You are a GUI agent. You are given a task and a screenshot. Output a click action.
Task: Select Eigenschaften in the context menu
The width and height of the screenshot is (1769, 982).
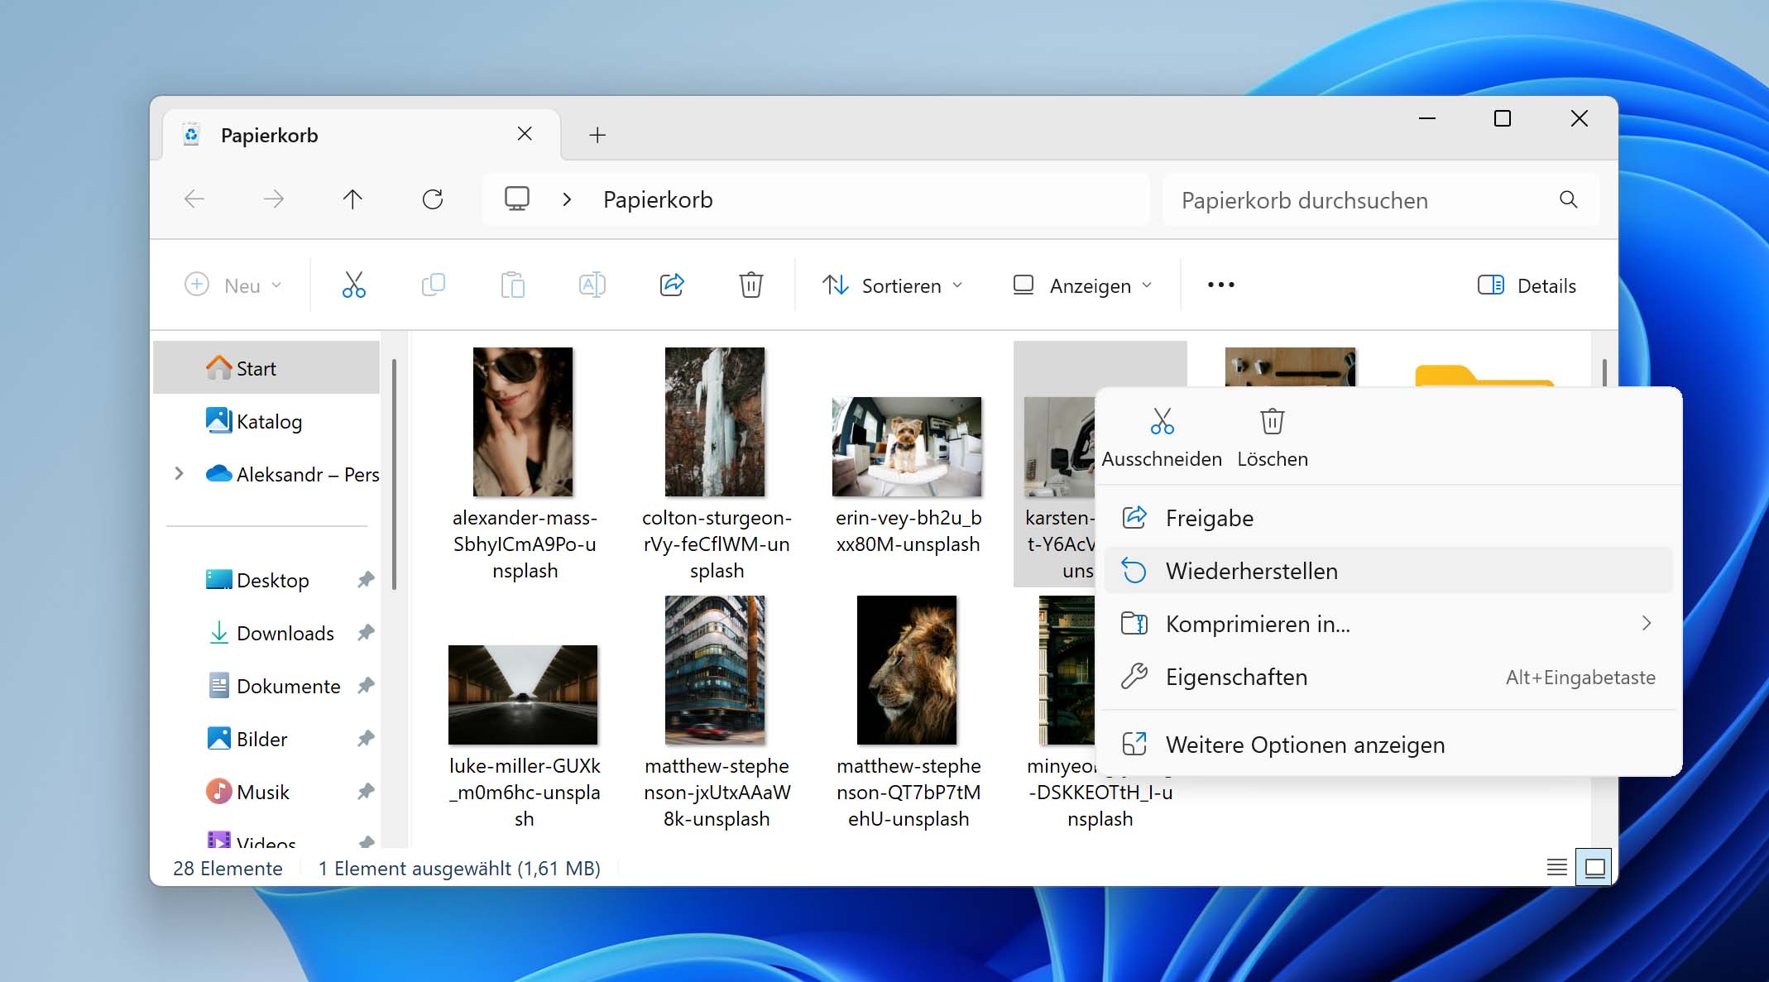coord(1388,677)
